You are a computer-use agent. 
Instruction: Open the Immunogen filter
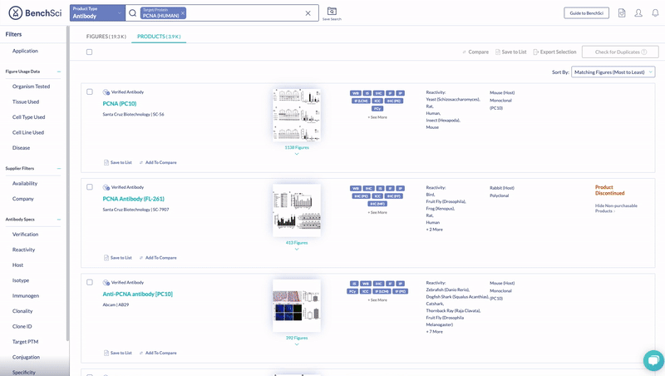coord(26,296)
